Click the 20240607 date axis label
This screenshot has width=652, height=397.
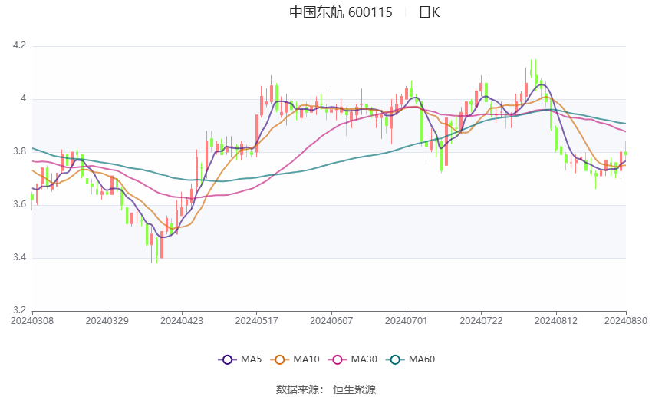331,320
